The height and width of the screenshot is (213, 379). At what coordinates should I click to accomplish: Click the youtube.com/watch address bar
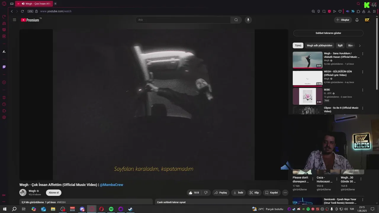(56, 11)
